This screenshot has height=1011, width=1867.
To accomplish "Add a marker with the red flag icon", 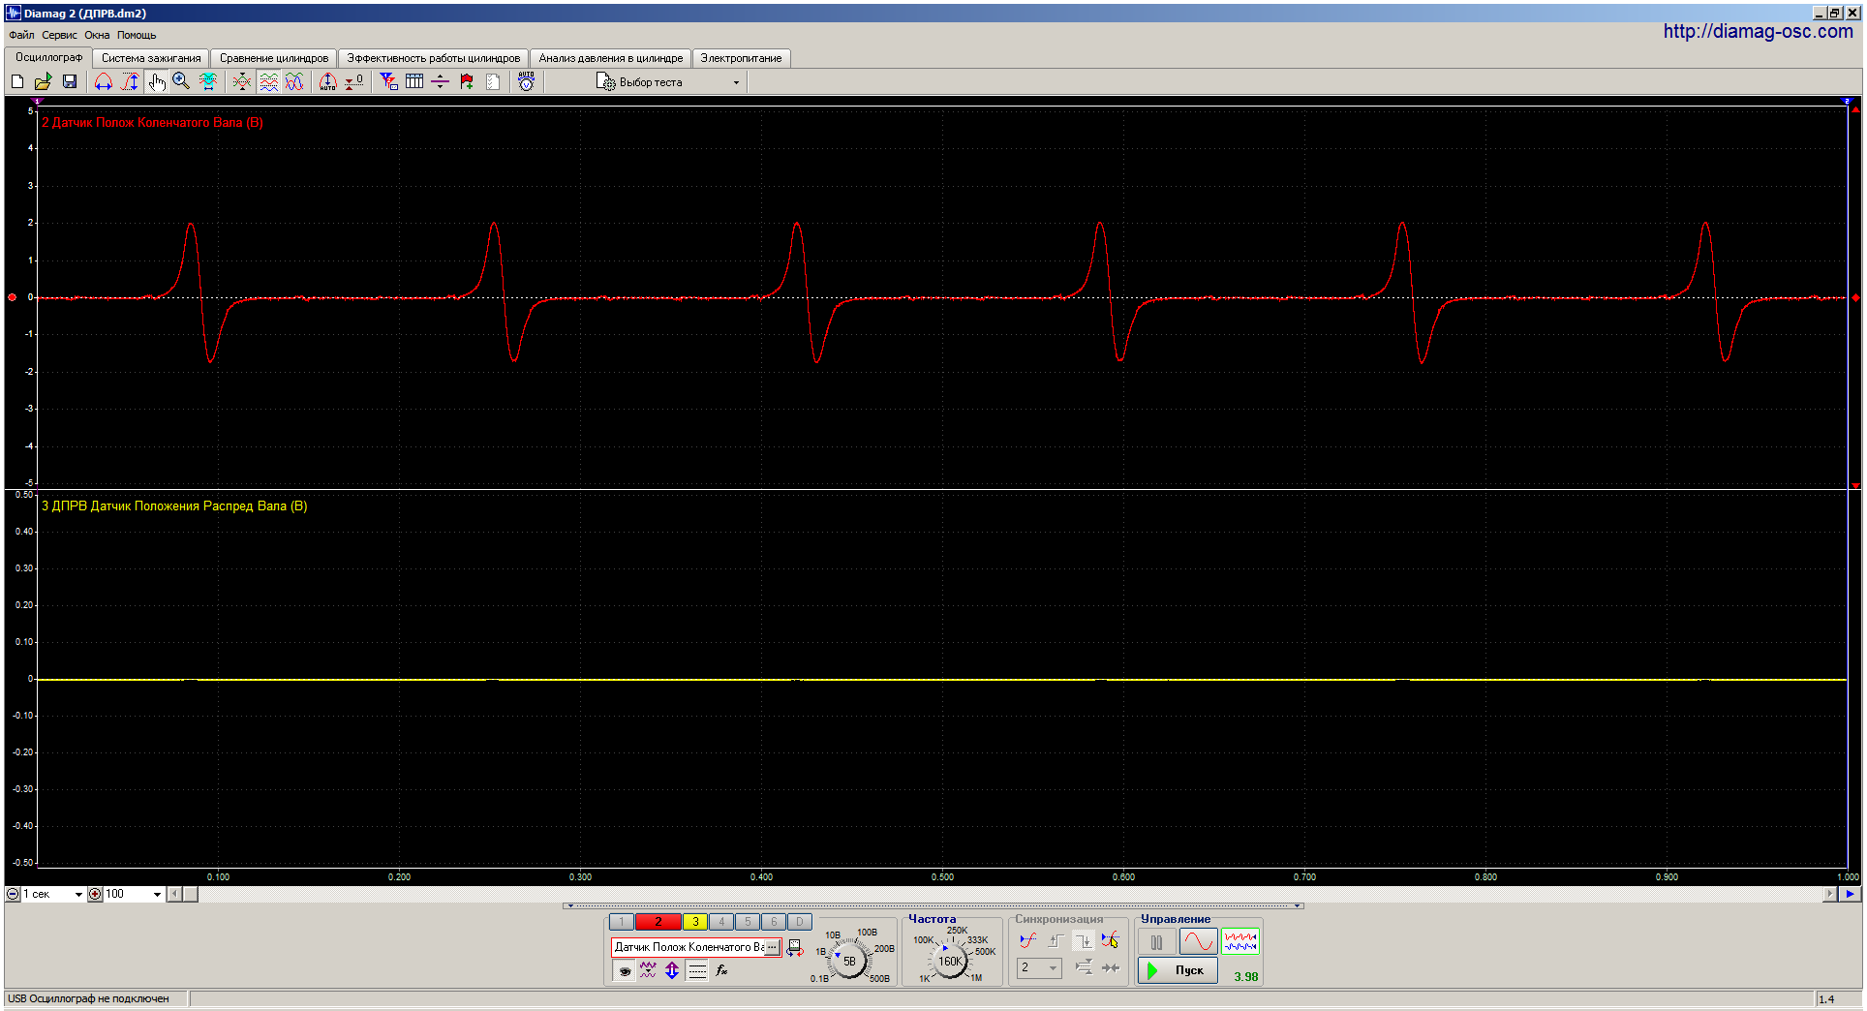I will tap(467, 82).
